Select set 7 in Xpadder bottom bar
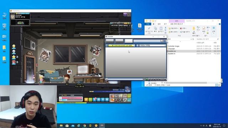 tap(162, 79)
